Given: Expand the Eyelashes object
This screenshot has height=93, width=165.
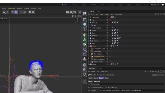Looking at the screenshot, I should point(88,41).
